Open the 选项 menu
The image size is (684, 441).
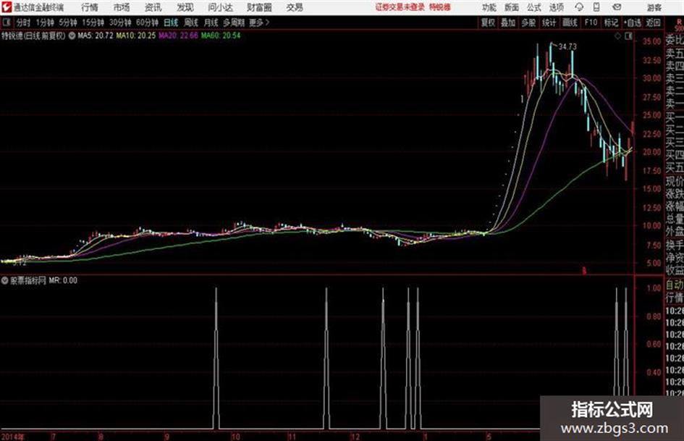pyautogui.click(x=556, y=7)
